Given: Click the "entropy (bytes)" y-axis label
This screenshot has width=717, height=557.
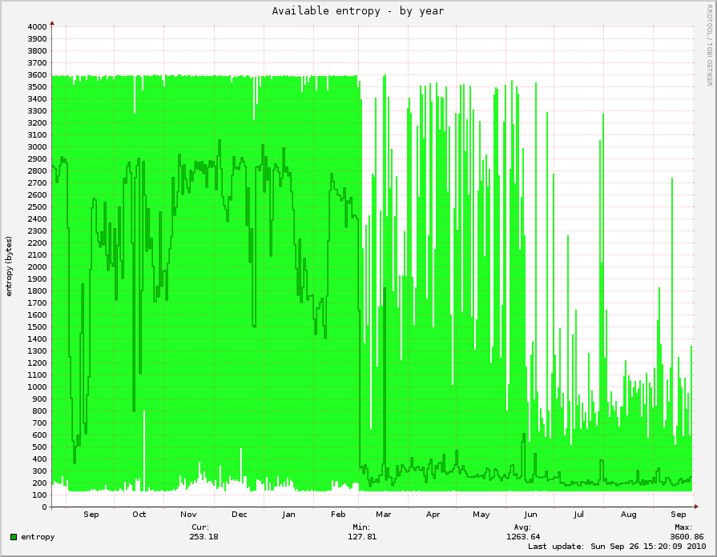Looking at the screenshot, I should coord(10,266).
